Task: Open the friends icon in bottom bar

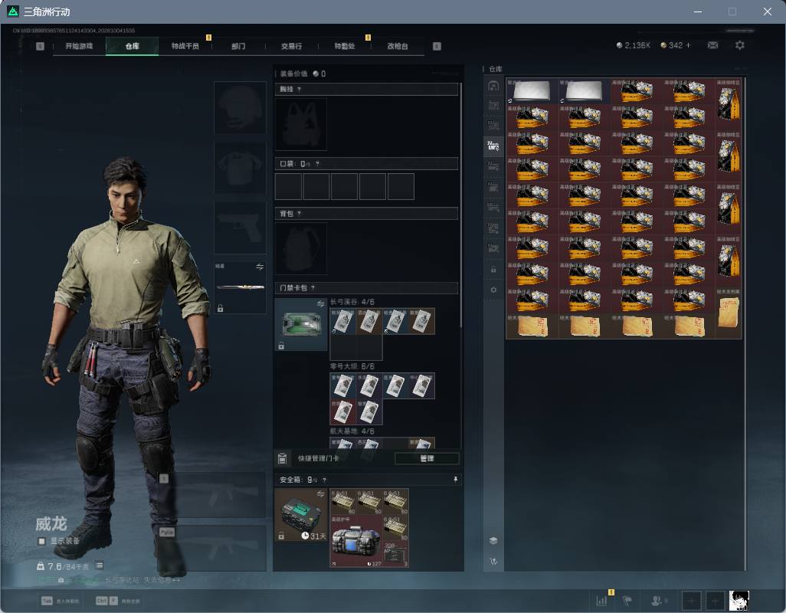Action: coord(657,600)
